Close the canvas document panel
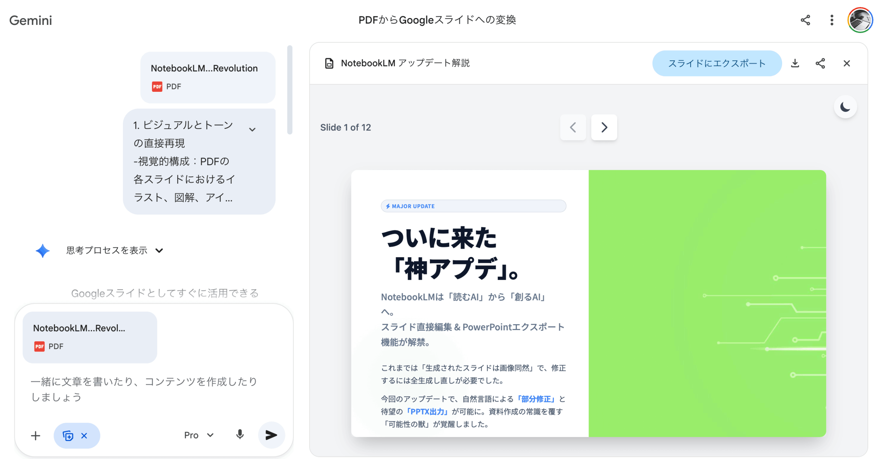 [846, 63]
